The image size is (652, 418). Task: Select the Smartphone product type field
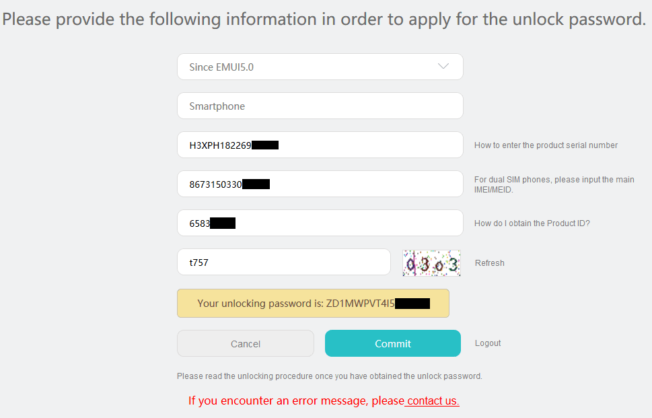[320, 106]
